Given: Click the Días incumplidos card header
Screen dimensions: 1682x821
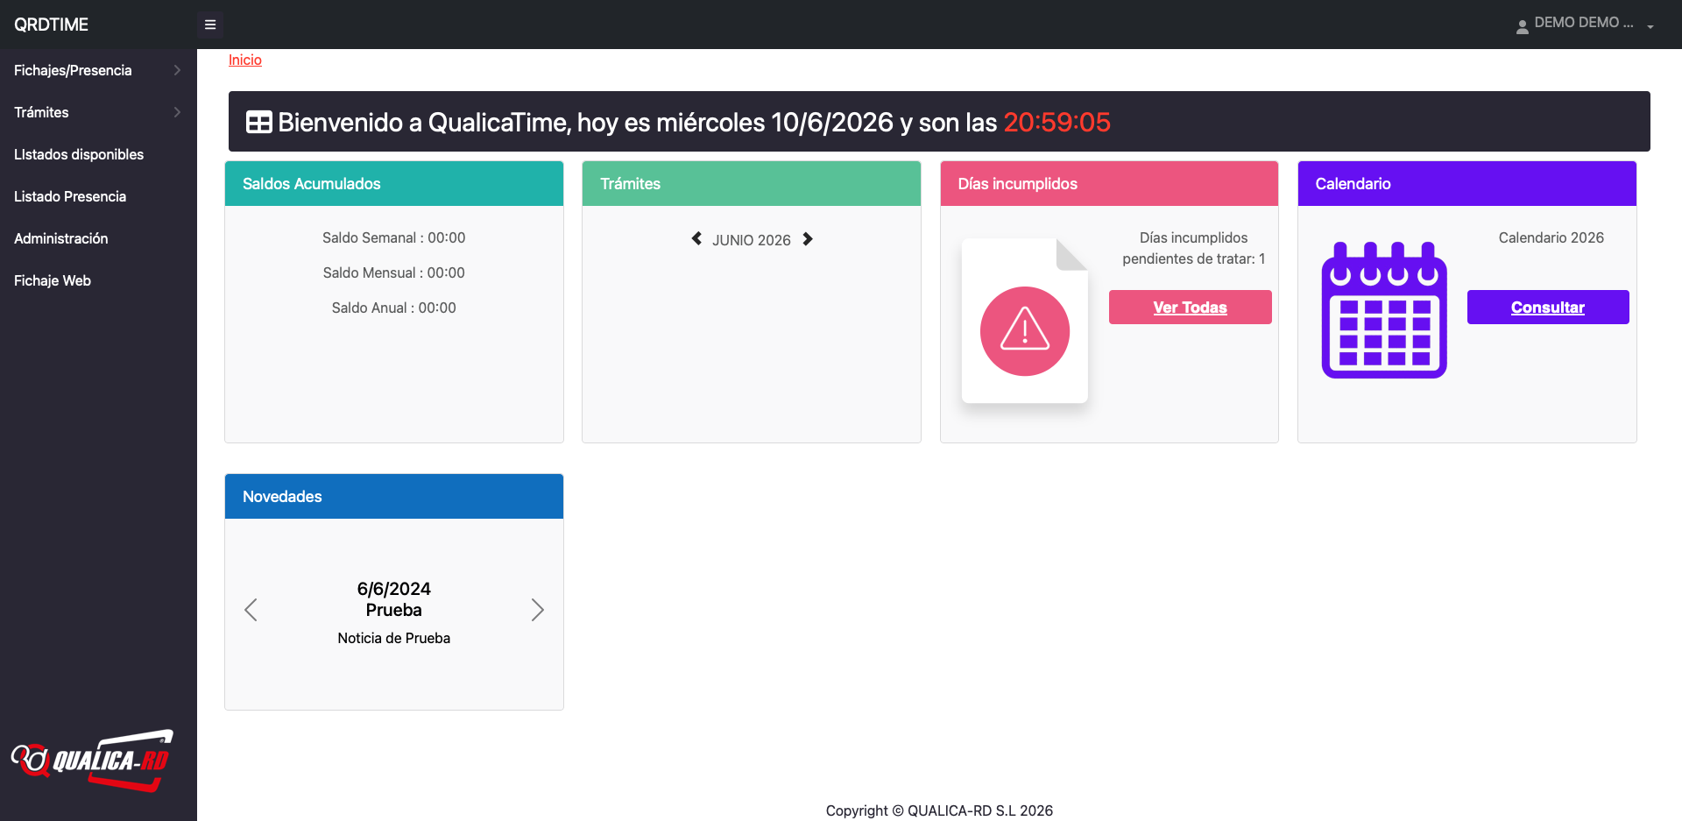Looking at the screenshot, I should coord(1109,183).
